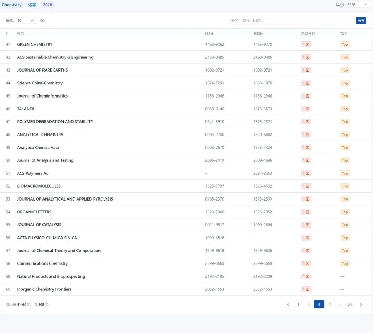Click the 1区 badge for TALANTA
373x333 pixels.
coord(306,109)
